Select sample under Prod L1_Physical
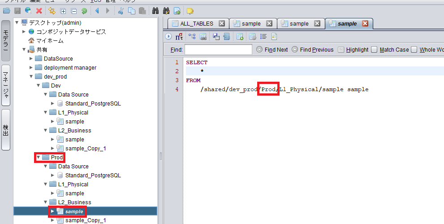Image resolution: width=444 pixels, height=224 pixels. point(75,193)
